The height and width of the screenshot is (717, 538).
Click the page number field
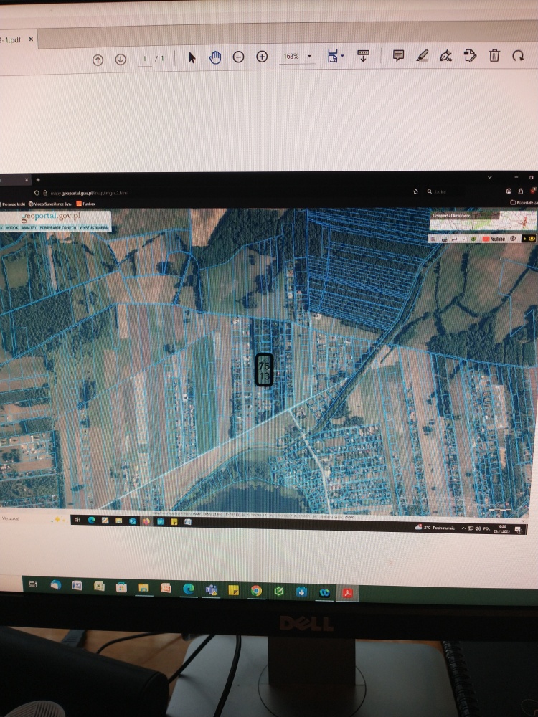click(x=146, y=58)
